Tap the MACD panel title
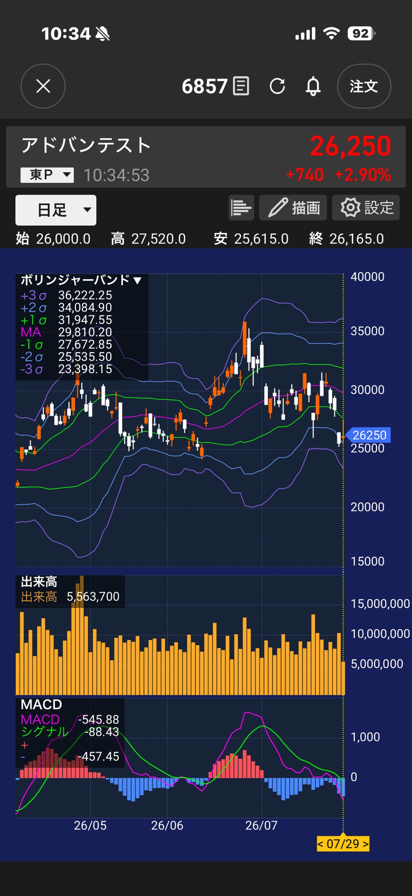412x896 pixels. [41, 704]
